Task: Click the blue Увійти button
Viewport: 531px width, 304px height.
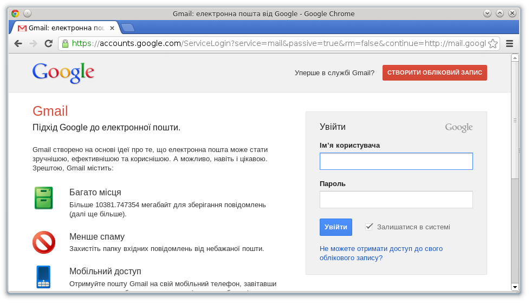Action: pyautogui.click(x=336, y=227)
